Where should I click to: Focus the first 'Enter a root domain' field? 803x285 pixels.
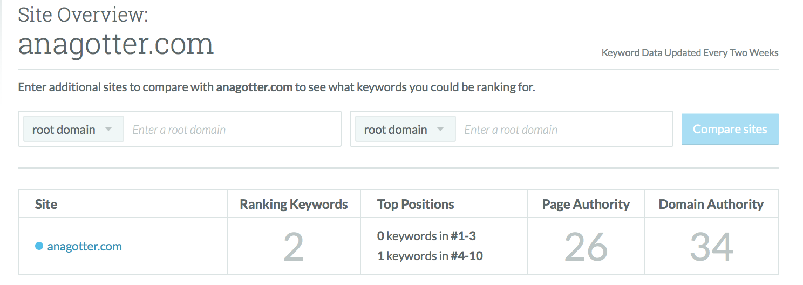232,130
